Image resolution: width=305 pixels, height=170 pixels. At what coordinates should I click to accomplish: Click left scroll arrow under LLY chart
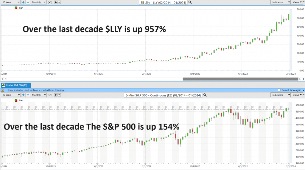point(6,79)
